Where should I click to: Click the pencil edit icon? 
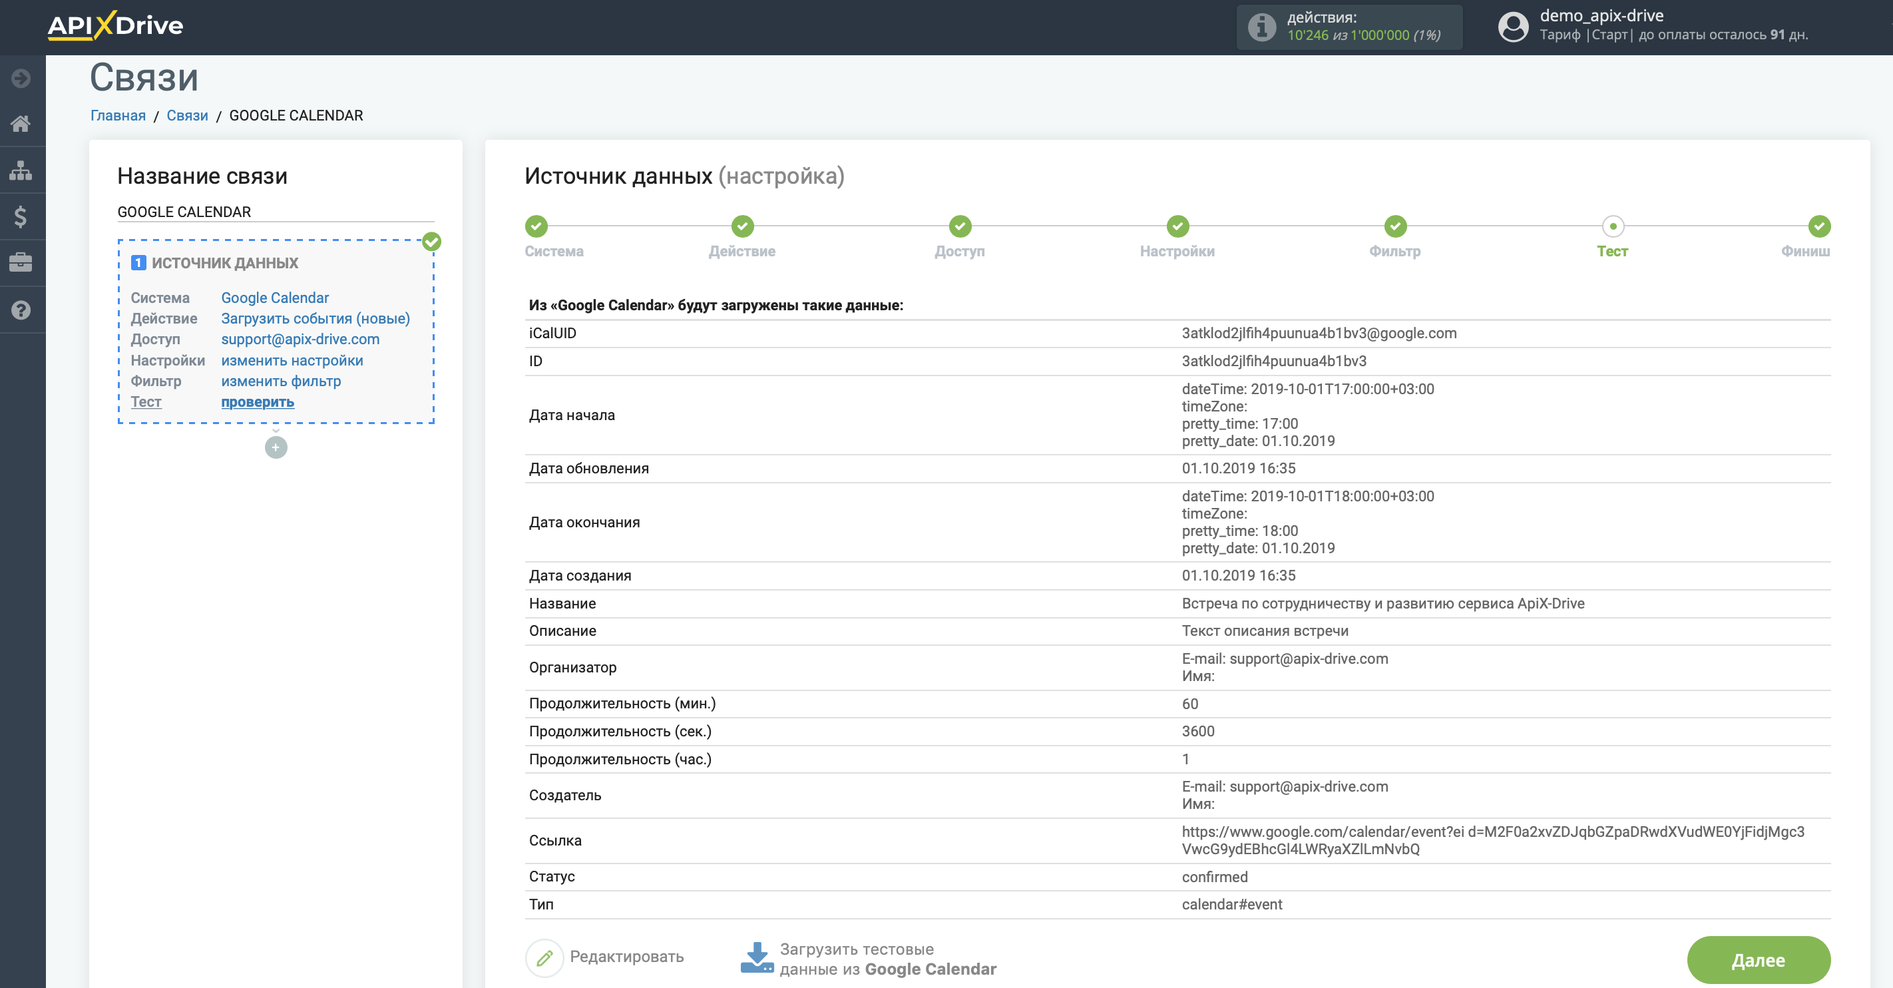click(544, 957)
